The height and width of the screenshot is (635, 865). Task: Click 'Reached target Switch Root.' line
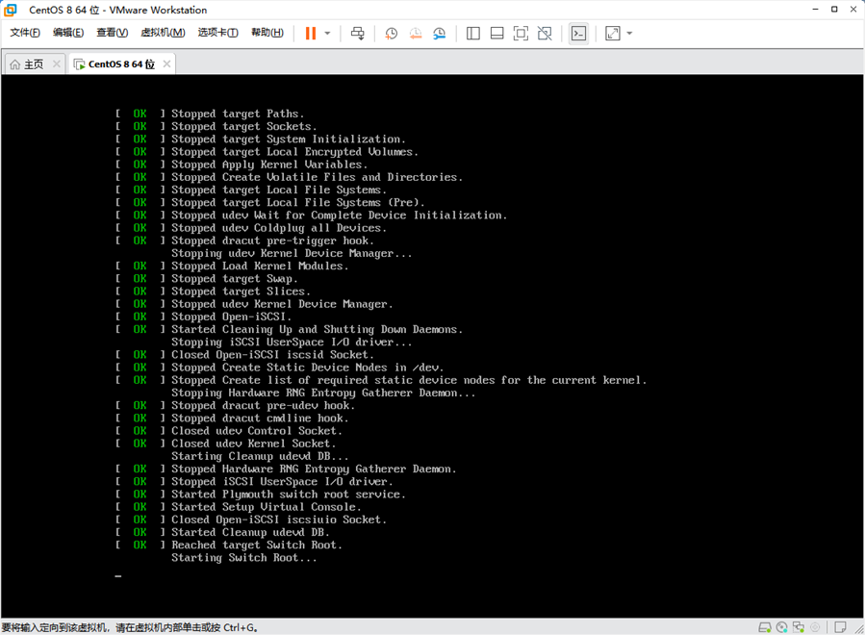(x=229, y=546)
